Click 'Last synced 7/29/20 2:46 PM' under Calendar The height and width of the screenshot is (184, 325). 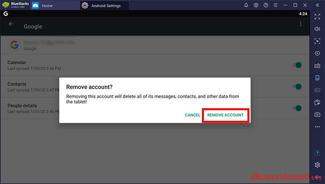(34, 68)
